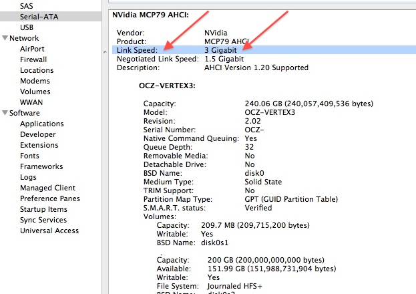416x294 pixels.
Task: Select AHCI Version 1.20 Supported text
Action: (x=256, y=67)
